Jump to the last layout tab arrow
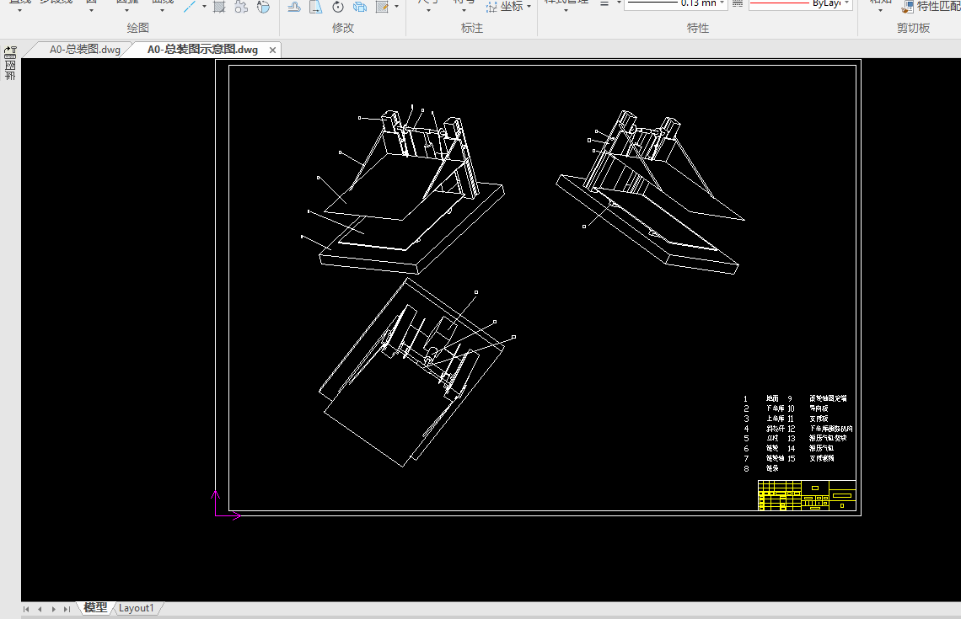The image size is (961, 619). [67, 608]
